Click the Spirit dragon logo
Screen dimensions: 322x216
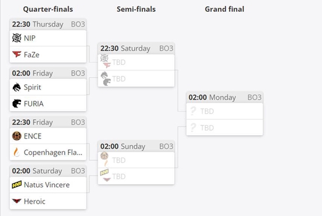(x=16, y=87)
